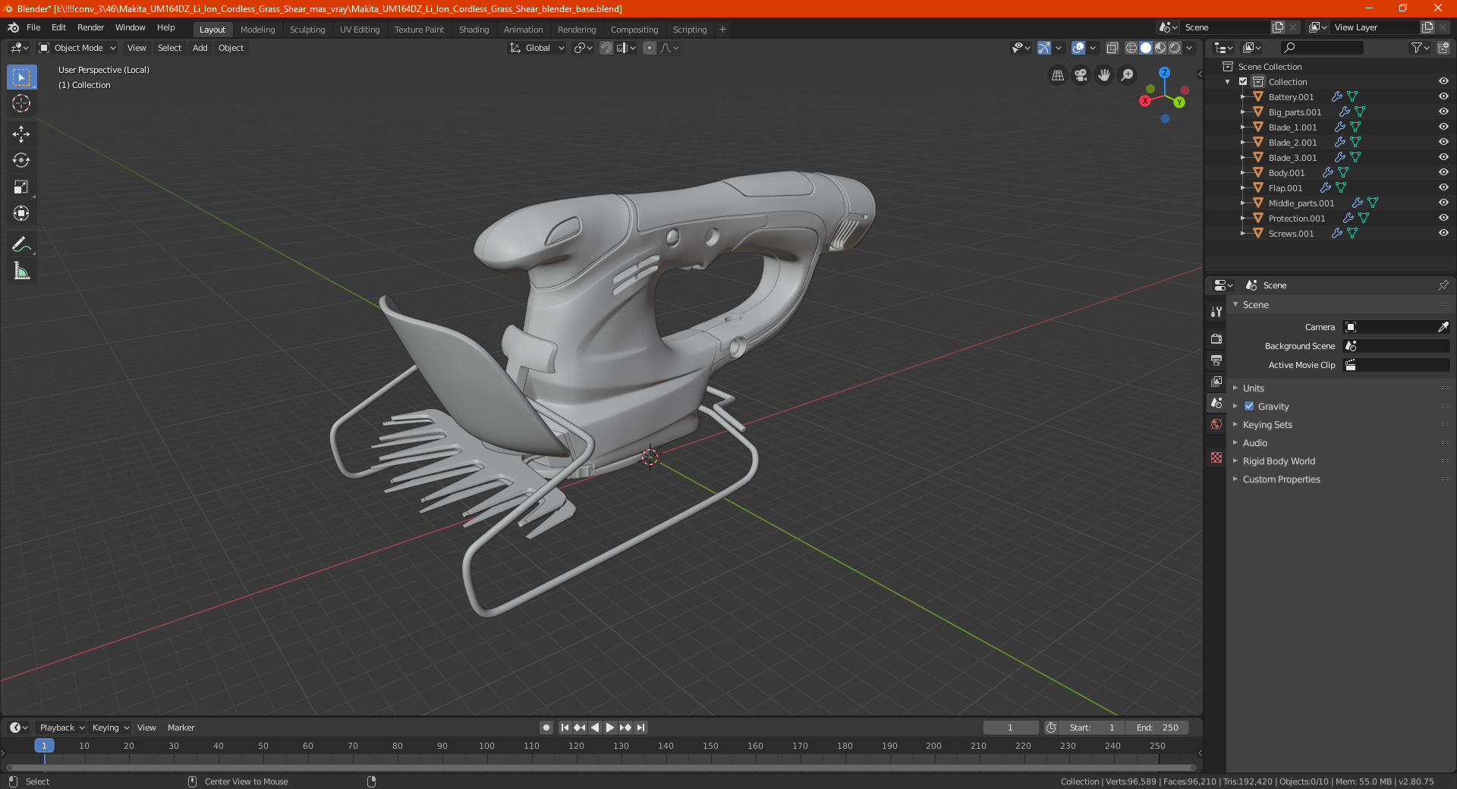This screenshot has height=789, width=1457.
Task: Open Global transform orientation dropdown
Action: coord(537,48)
